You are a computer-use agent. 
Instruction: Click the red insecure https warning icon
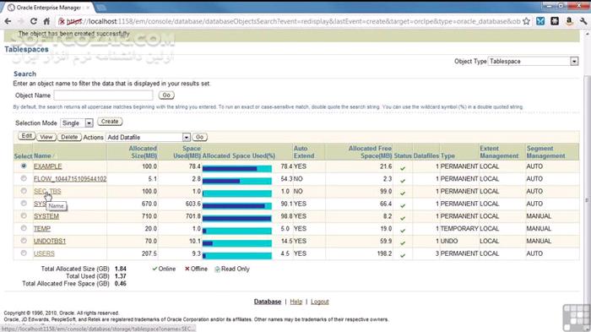tap(62, 21)
